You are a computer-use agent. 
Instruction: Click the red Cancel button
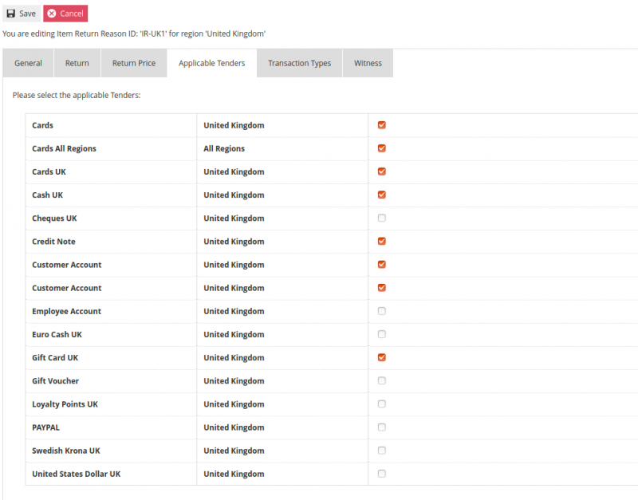65,14
